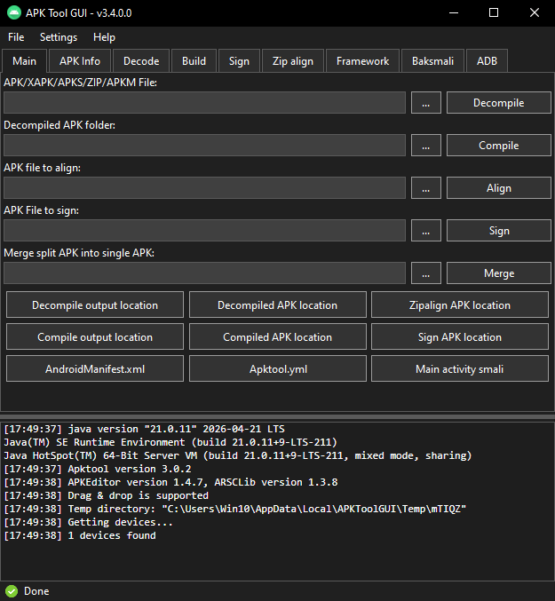Click the green Done checkmark status icon
The width and height of the screenshot is (555, 601).
pyautogui.click(x=12, y=591)
